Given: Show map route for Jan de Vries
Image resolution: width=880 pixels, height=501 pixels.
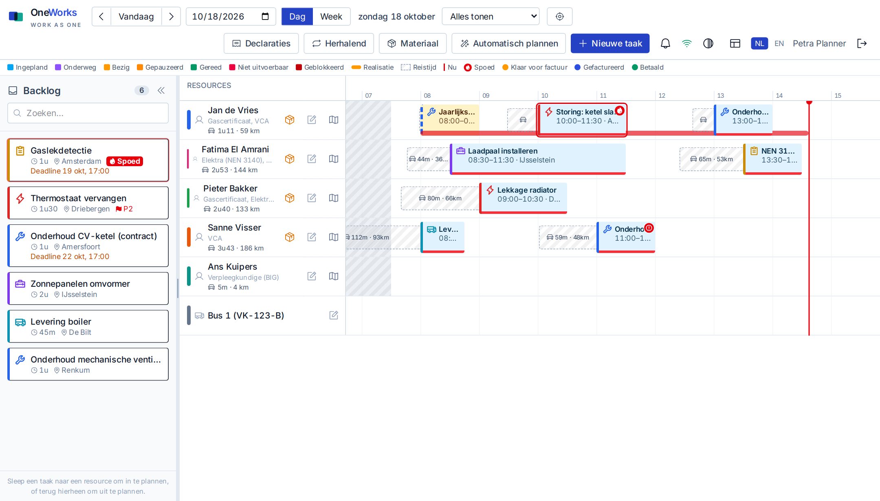Looking at the screenshot, I should coord(334,120).
